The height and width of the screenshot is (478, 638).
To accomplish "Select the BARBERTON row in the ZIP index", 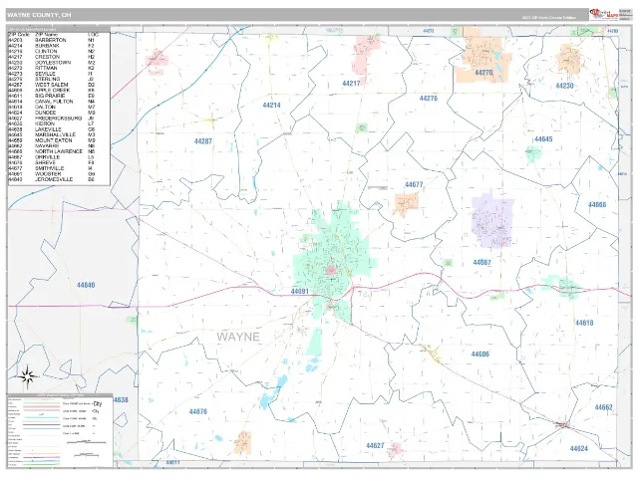I will coord(52,40).
